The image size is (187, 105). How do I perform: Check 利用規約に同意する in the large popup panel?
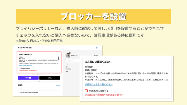(86, 91)
